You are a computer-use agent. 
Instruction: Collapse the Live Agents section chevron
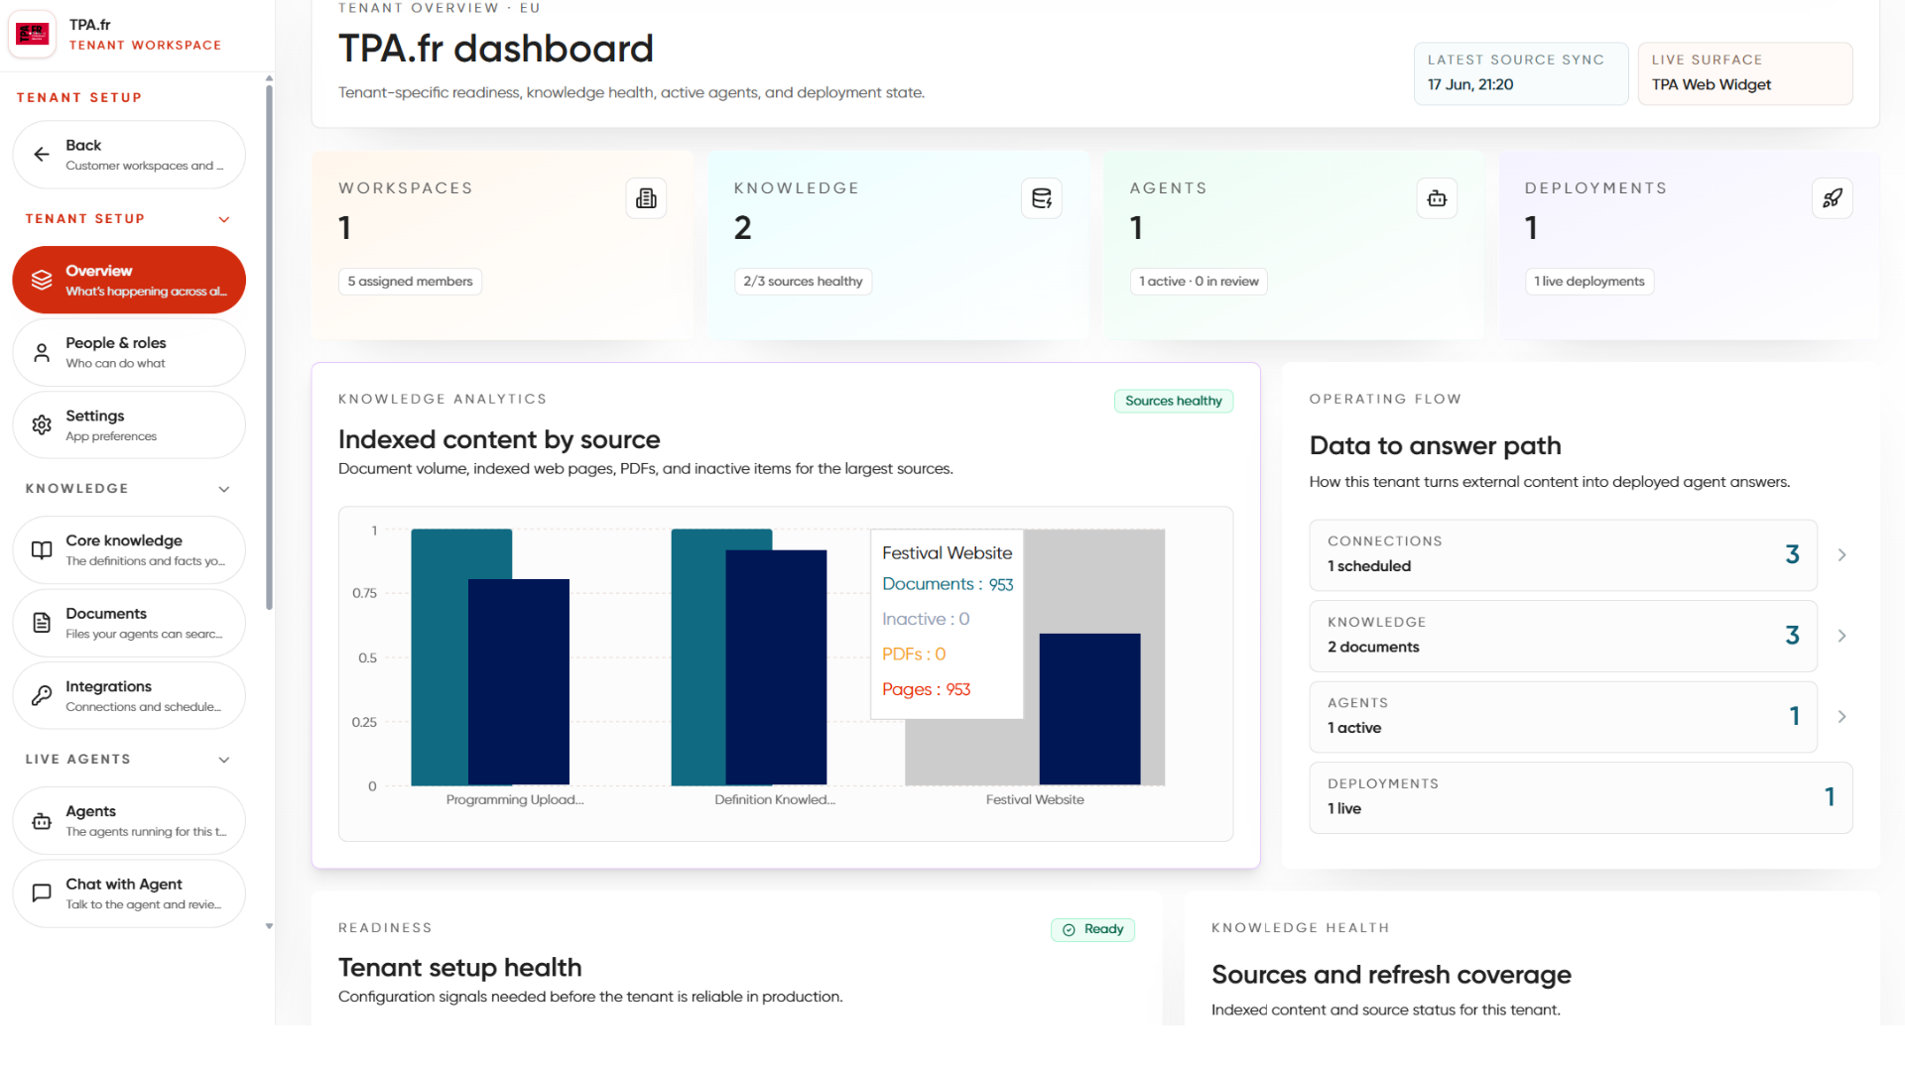click(224, 760)
